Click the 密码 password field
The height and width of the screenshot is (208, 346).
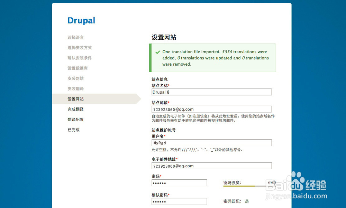179,183
